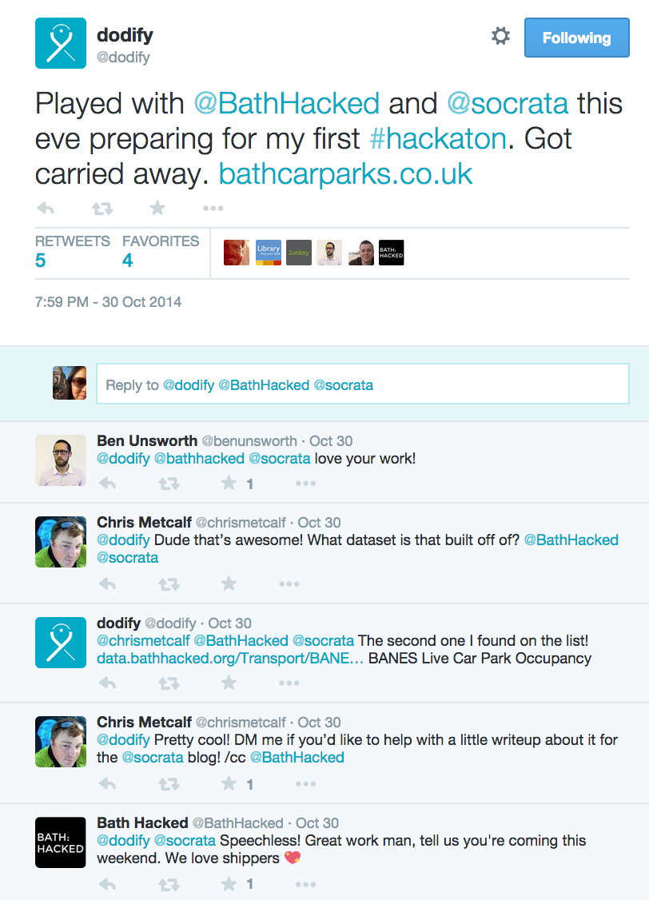
Task: Retweet Ben Unsworth's reply
Action: [x=169, y=484]
